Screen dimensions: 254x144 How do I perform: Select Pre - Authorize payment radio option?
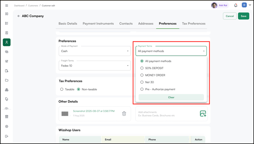(142, 89)
